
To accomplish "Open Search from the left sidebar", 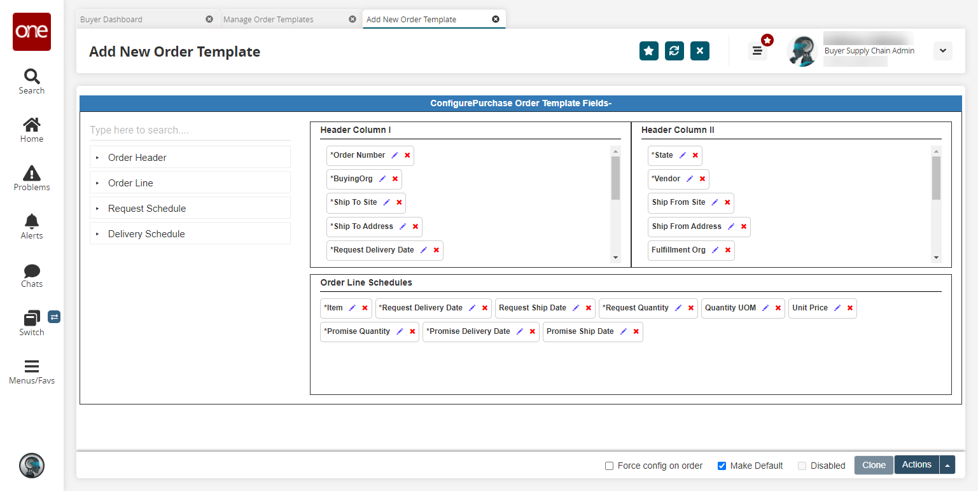I will pos(31,81).
